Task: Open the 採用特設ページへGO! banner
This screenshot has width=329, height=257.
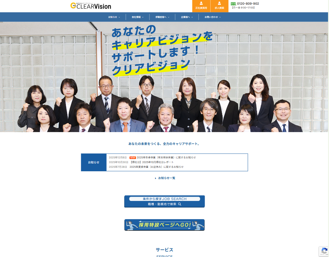Action: [x=164, y=225]
